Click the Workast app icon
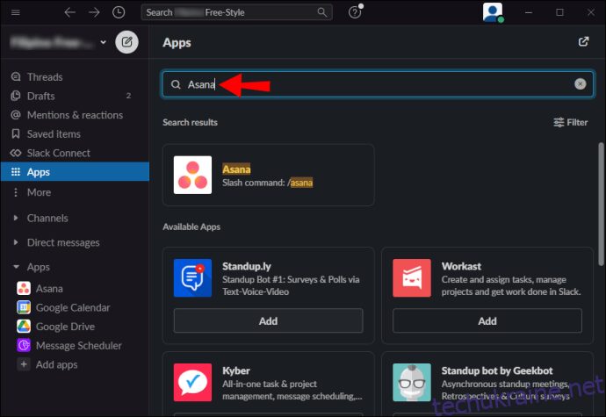 click(x=412, y=278)
